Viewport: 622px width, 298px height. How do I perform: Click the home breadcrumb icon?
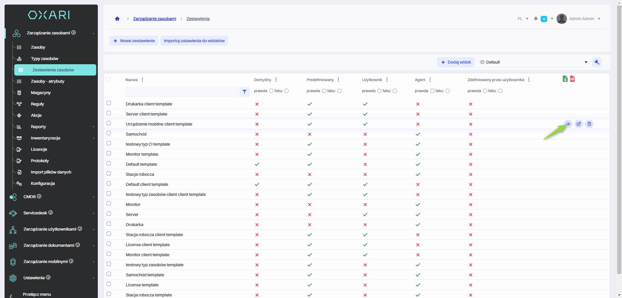tap(117, 19)
